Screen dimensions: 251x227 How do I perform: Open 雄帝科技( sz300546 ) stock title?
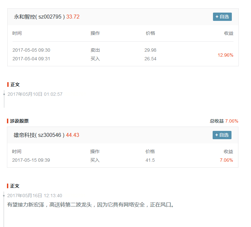(39, 135)
